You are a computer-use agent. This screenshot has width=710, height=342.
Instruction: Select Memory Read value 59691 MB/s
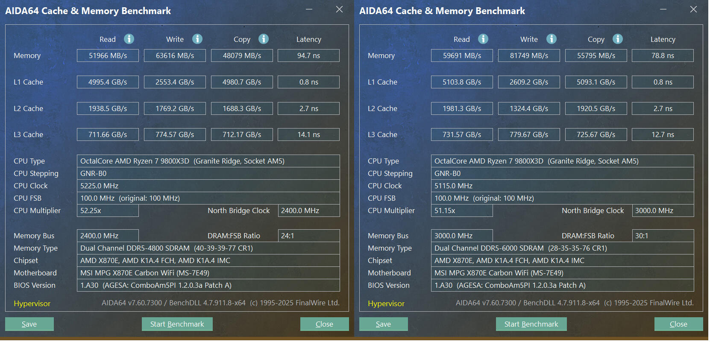tap(462, 56)
